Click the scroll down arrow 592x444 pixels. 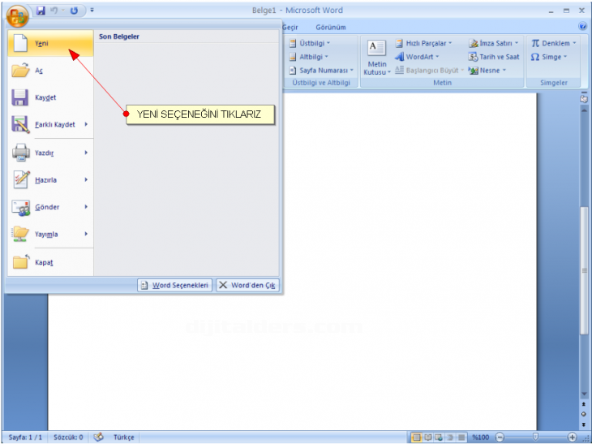point(584,394)
